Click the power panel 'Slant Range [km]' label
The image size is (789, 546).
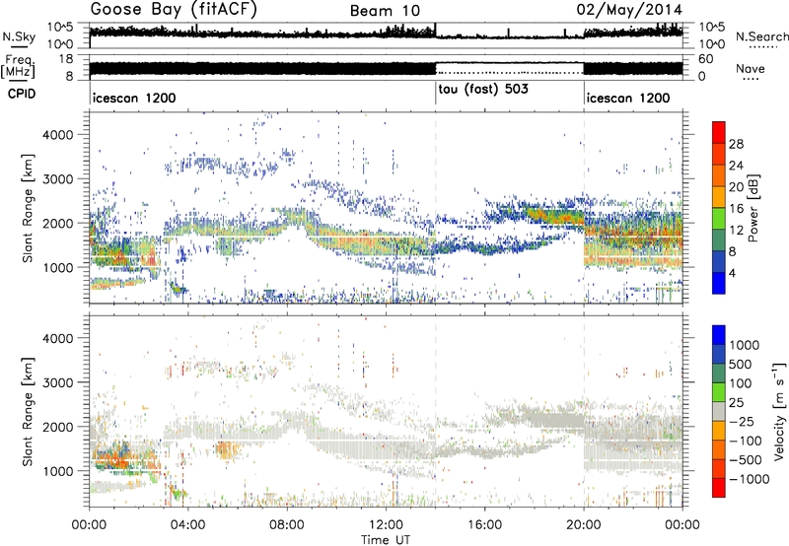click(28, 208)
